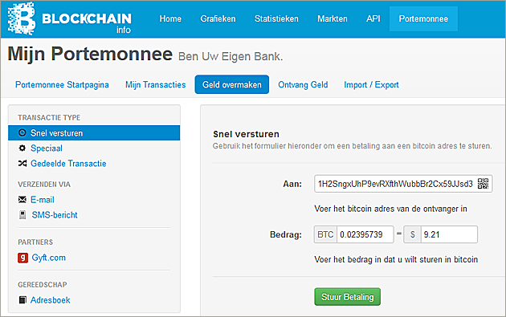Screen dimensions: 506x317
Task: Open the Home menu item
Action: coord(170,18)
